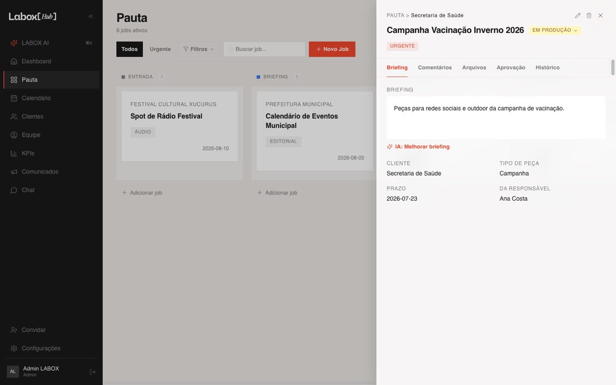The width and height of the screenshot is (616, 385).
Task: Switch to the Arquivos tab
Action: pyautogui.click(x=474, y=68)
